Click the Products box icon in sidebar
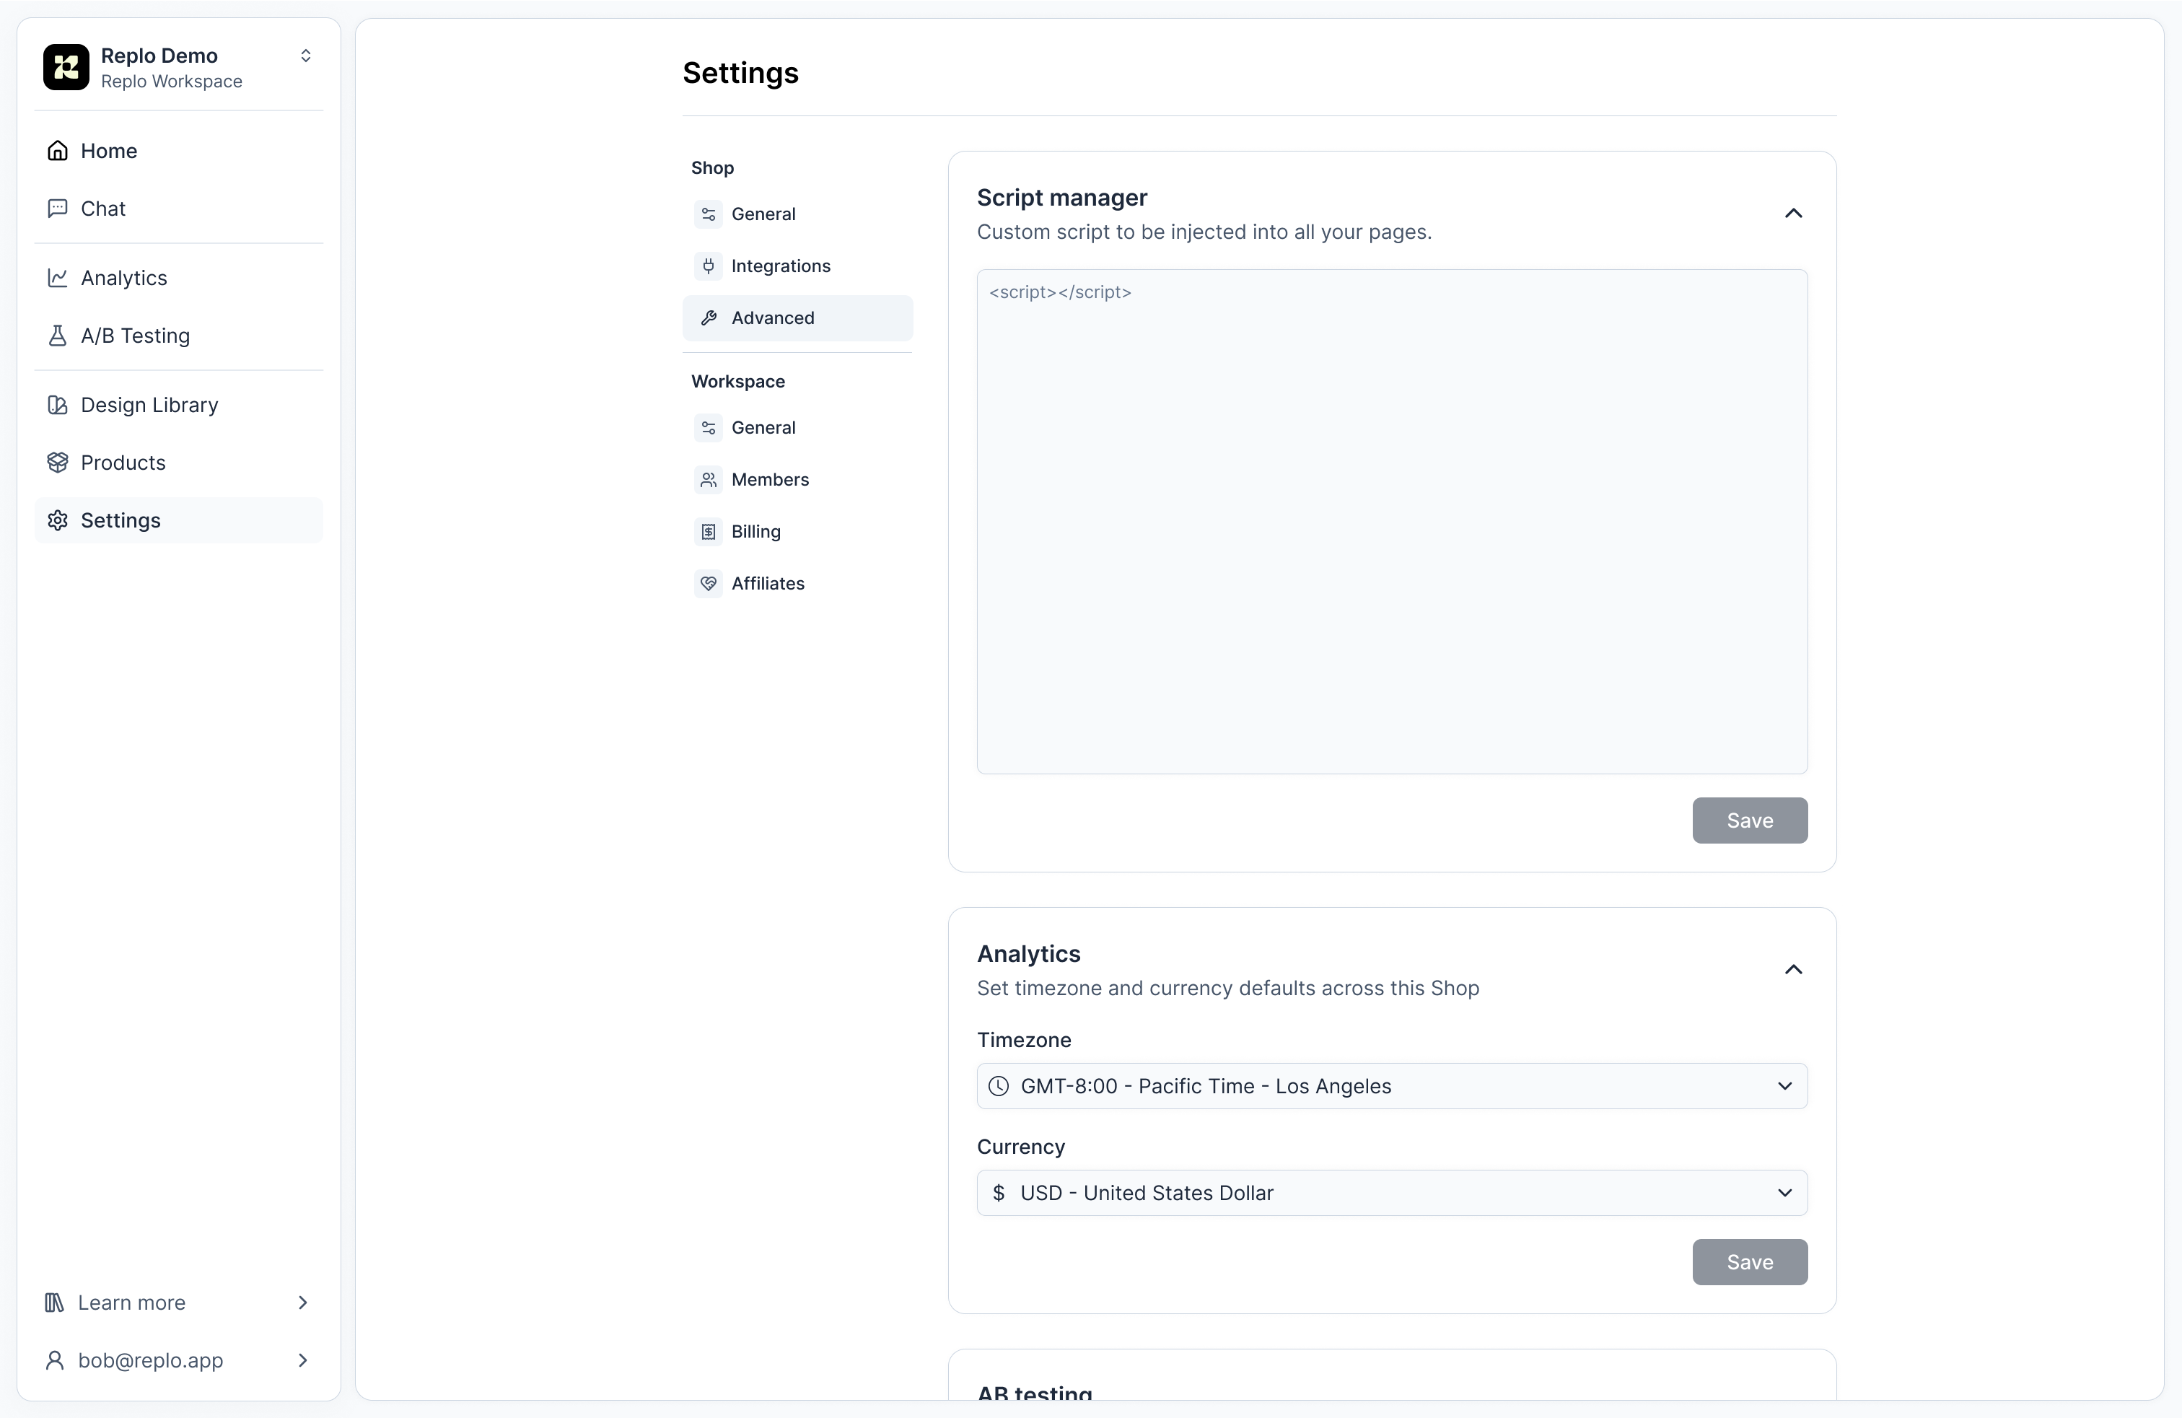Screen dimensions: 2182x1418 tap(58, 462)
